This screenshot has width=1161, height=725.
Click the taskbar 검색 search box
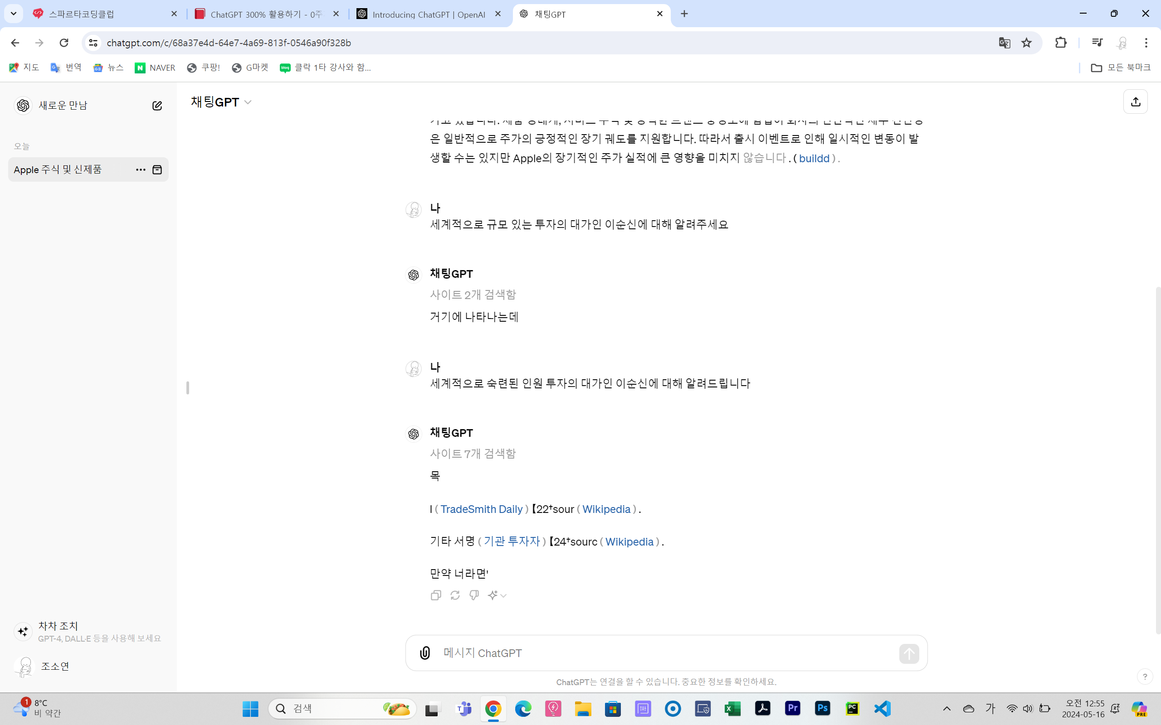click(342, 709)
